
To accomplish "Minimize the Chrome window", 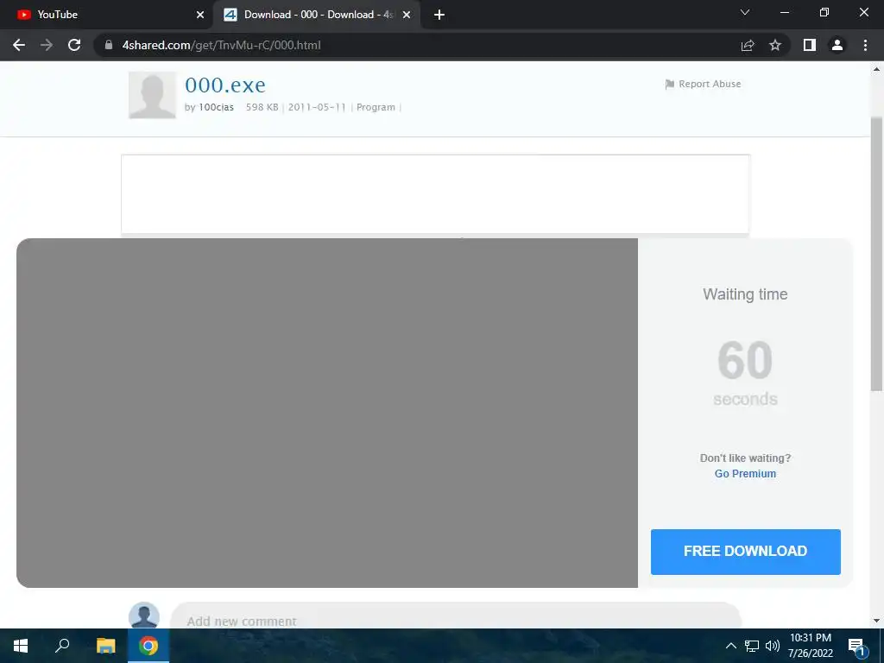I will click(x=784, y=12).
